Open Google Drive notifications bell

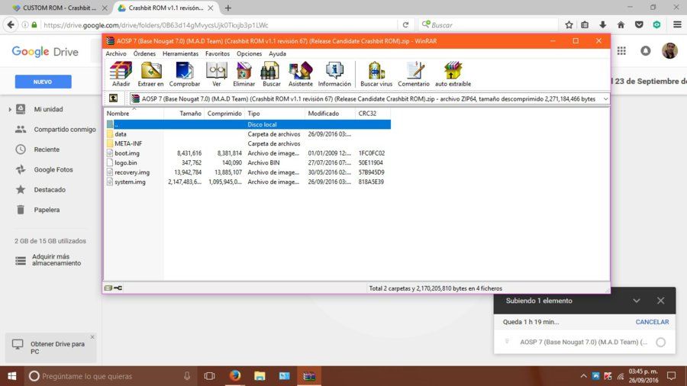click(645, 51)
